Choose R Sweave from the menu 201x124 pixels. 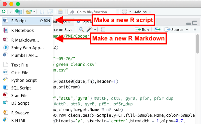[x=27, y=113]
